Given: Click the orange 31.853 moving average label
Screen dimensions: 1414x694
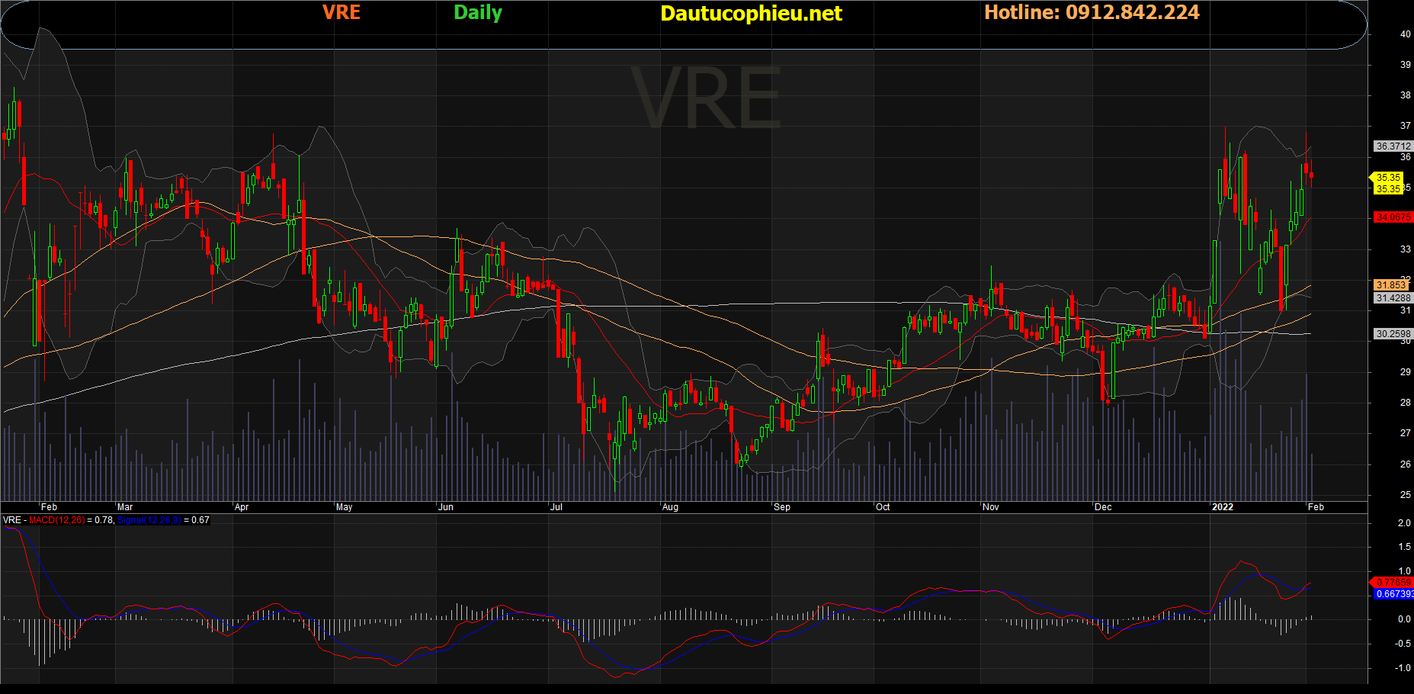Looking at the screenshot, I should click(1392, 285).
